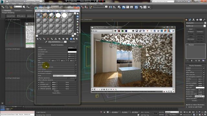Viewport: 207px width, 116px height.
Task: Enable the affect alpha checkbox
Action: [76, 63]
